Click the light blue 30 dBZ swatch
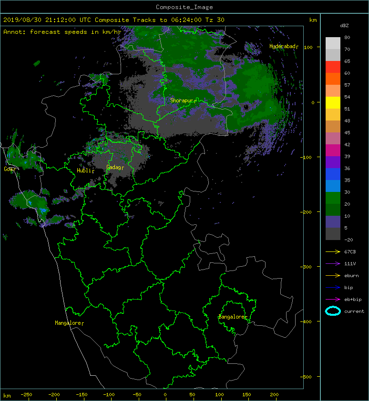 click(333, 186)
